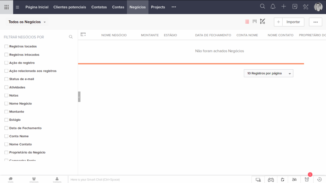Viewport: 326px width, 183px height.
Task: Click the Importar button
Action: (293, 22)
